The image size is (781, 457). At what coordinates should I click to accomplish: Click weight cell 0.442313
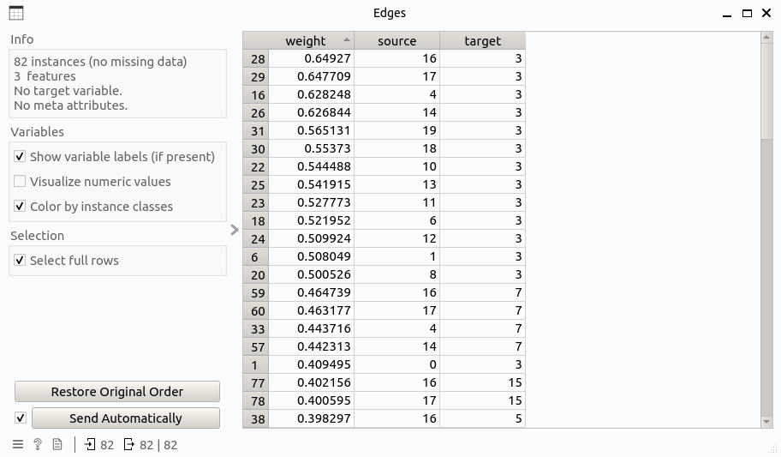coord(312,346)
